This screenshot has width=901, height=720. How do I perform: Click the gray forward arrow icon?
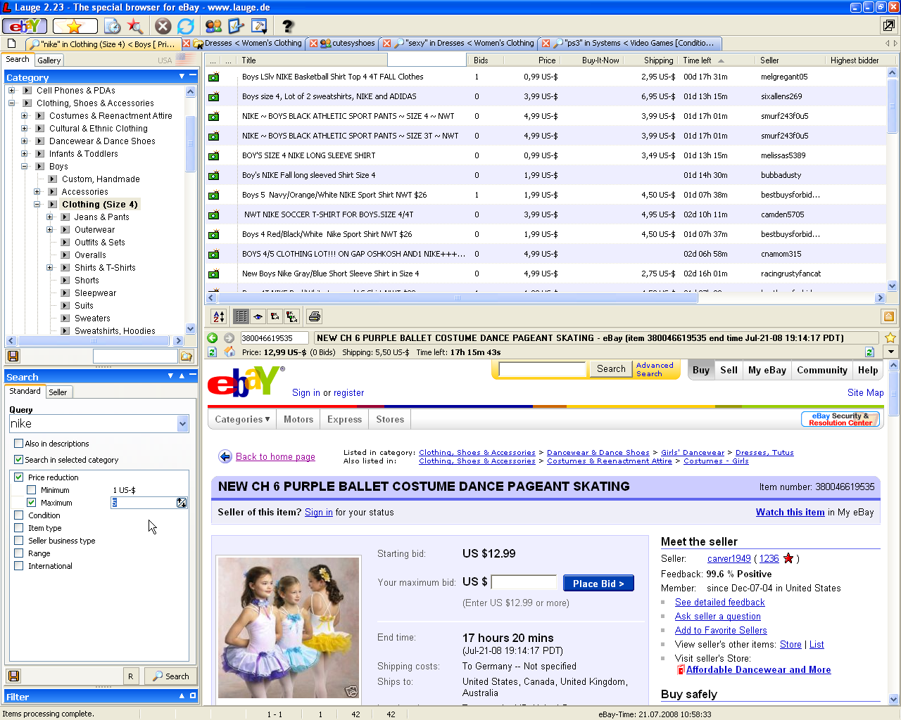[x=229, y=338]
